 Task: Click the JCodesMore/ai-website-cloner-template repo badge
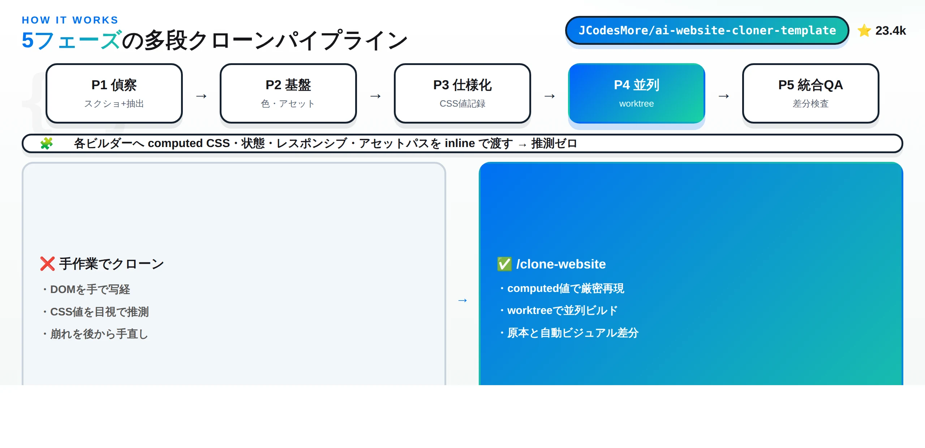point(707,30)
